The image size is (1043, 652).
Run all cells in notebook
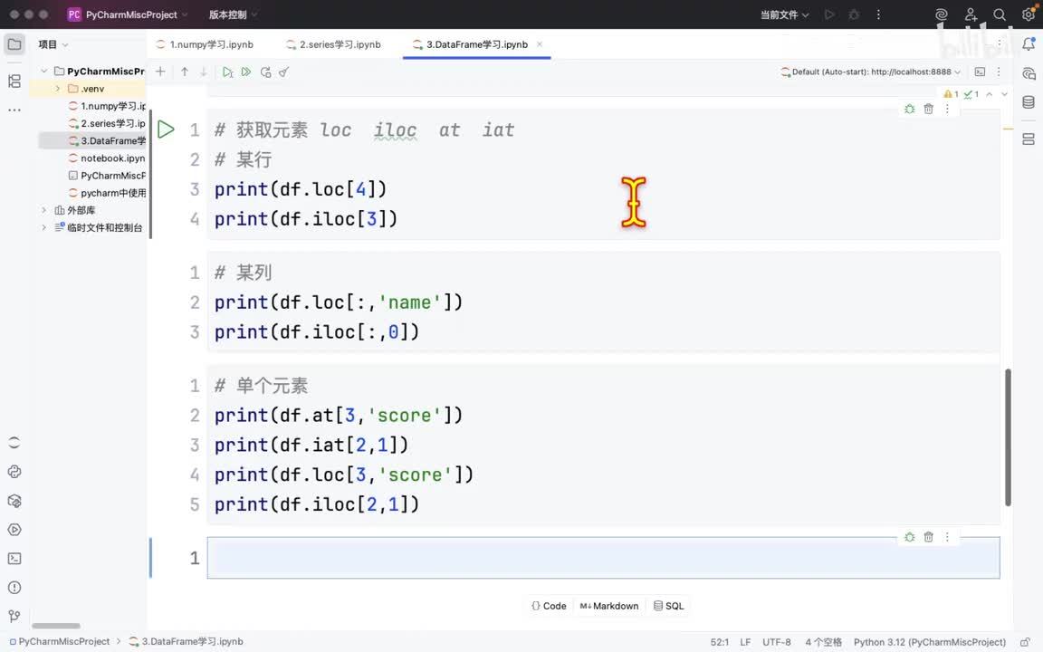pos(246,72)
